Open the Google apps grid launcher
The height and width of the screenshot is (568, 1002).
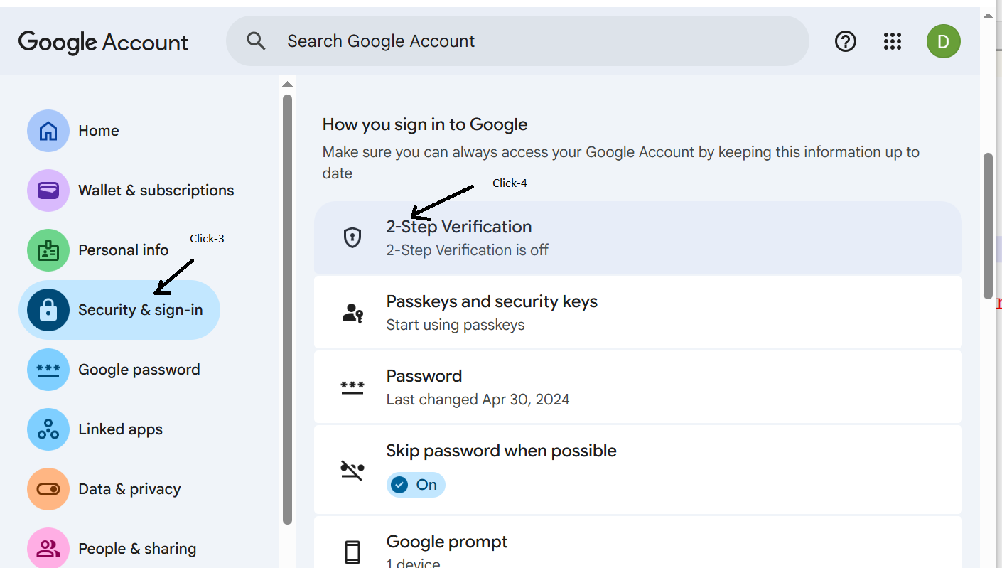[893, 41]
